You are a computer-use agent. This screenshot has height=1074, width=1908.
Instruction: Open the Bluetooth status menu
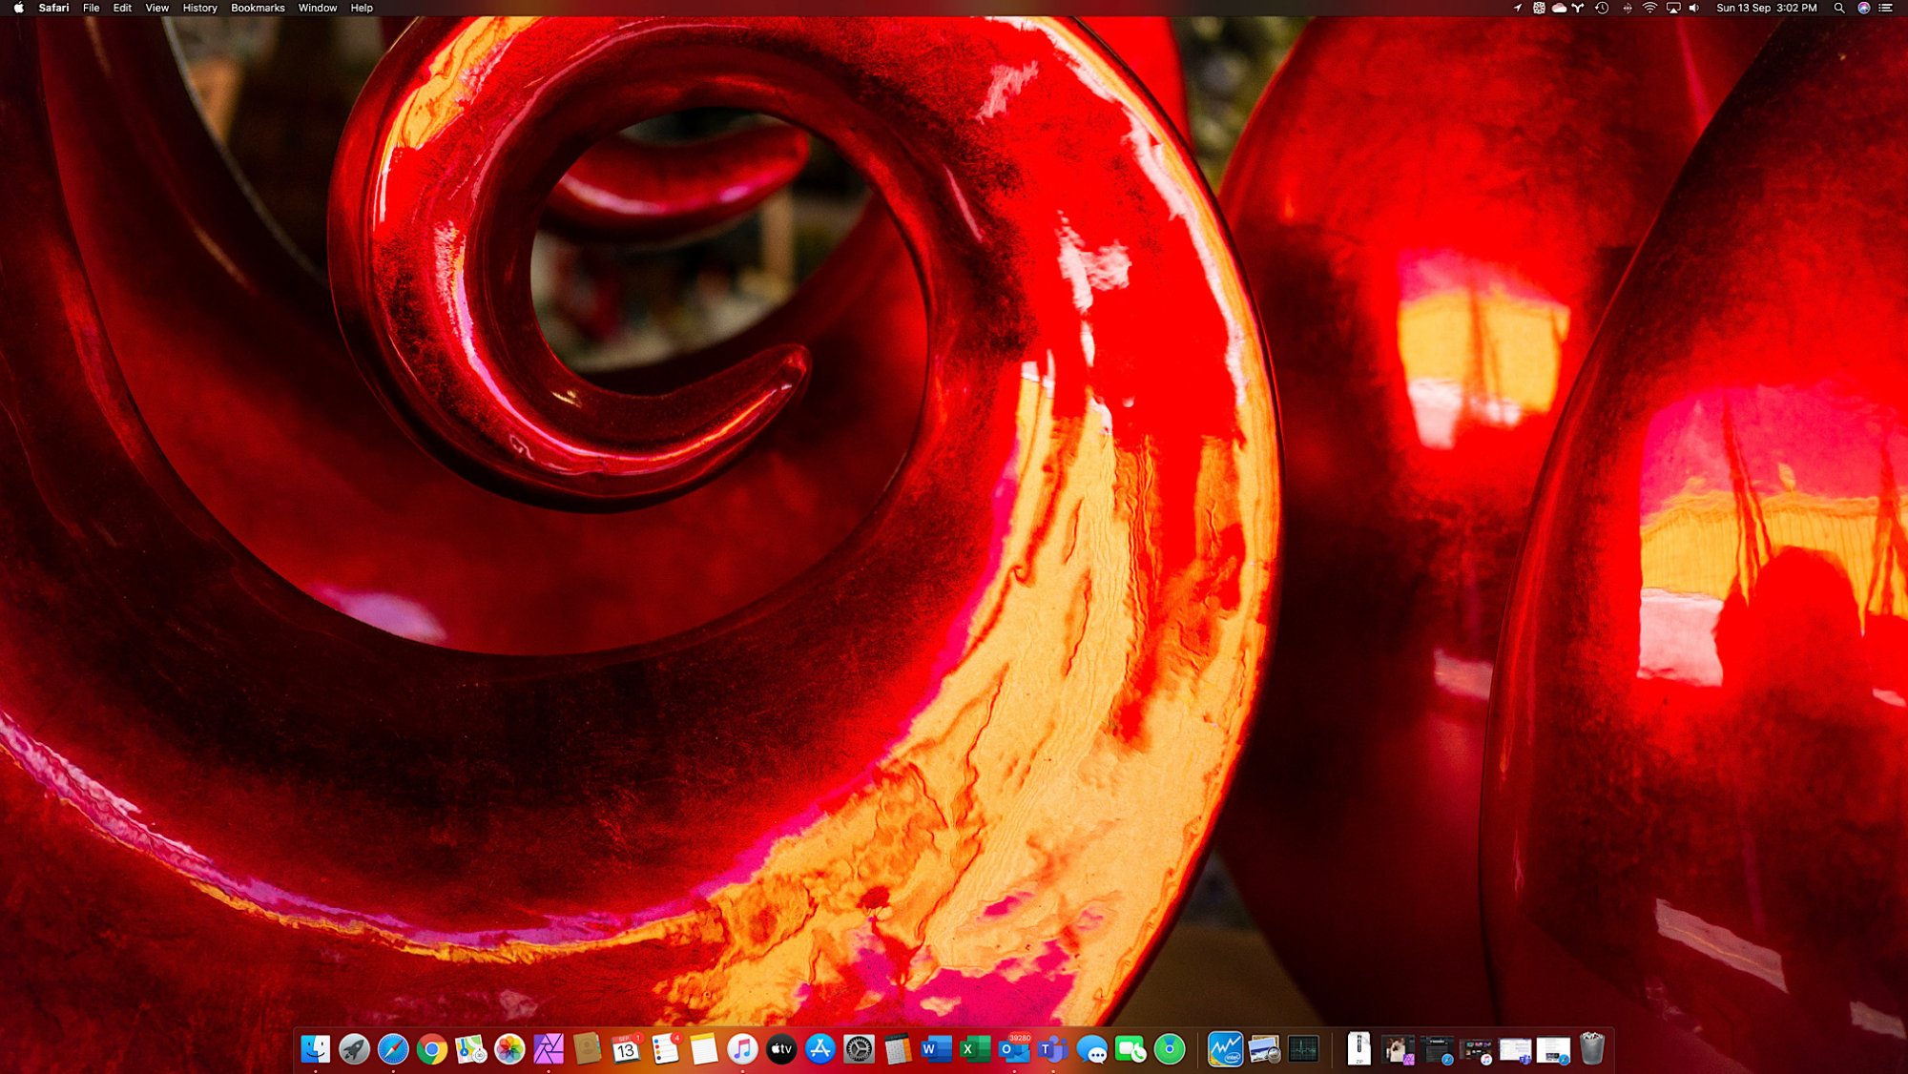tap(1628, 8)
